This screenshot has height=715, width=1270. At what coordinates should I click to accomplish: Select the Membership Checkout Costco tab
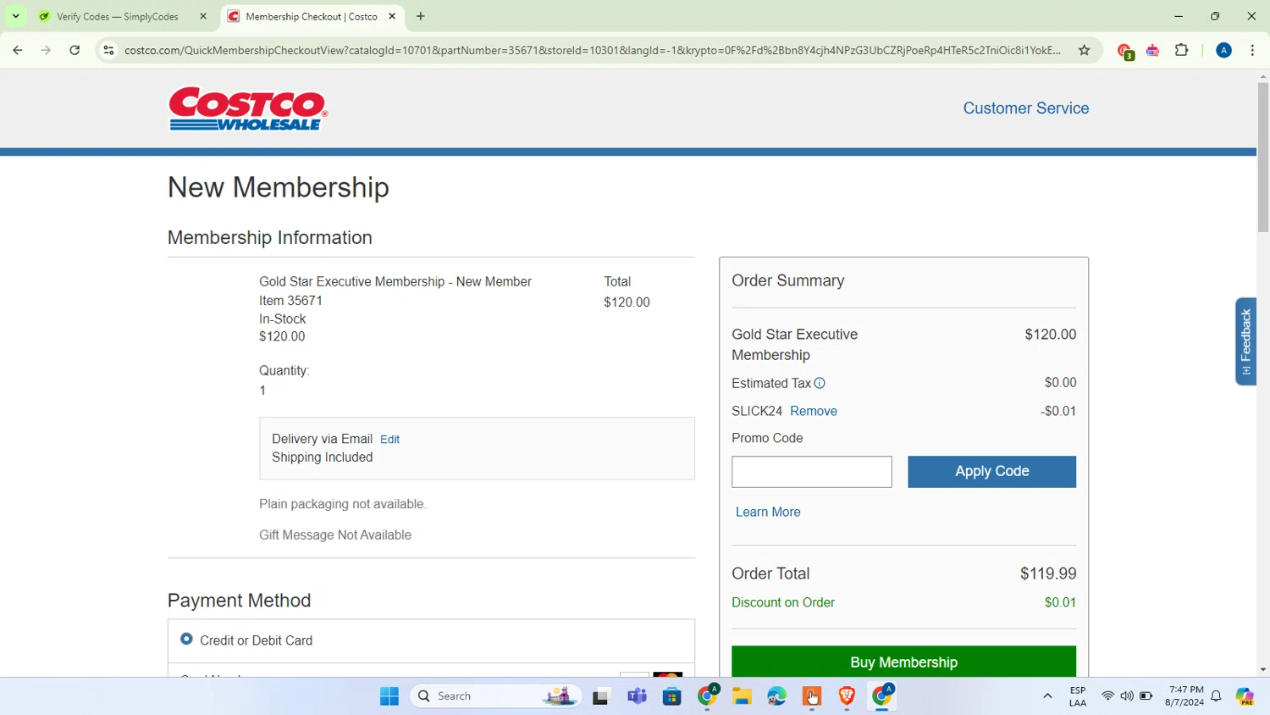(311, 16)
